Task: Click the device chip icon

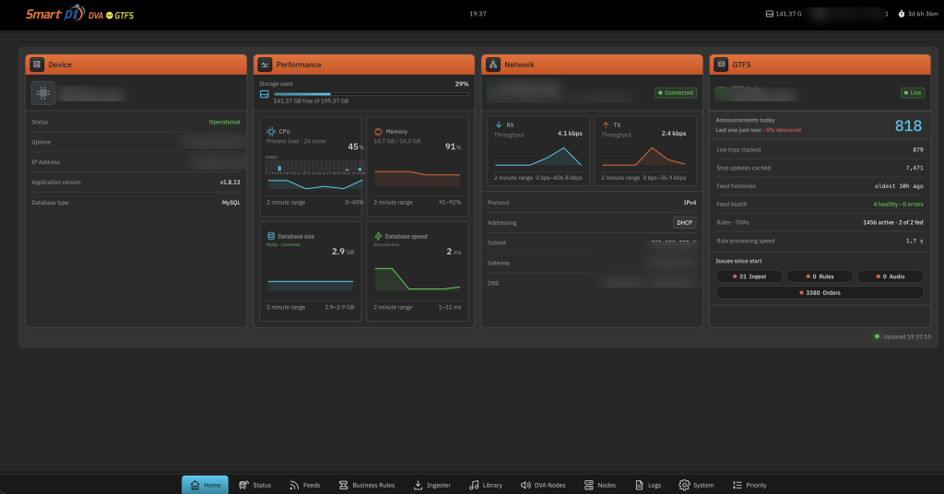Action: [x=43, y=93]
